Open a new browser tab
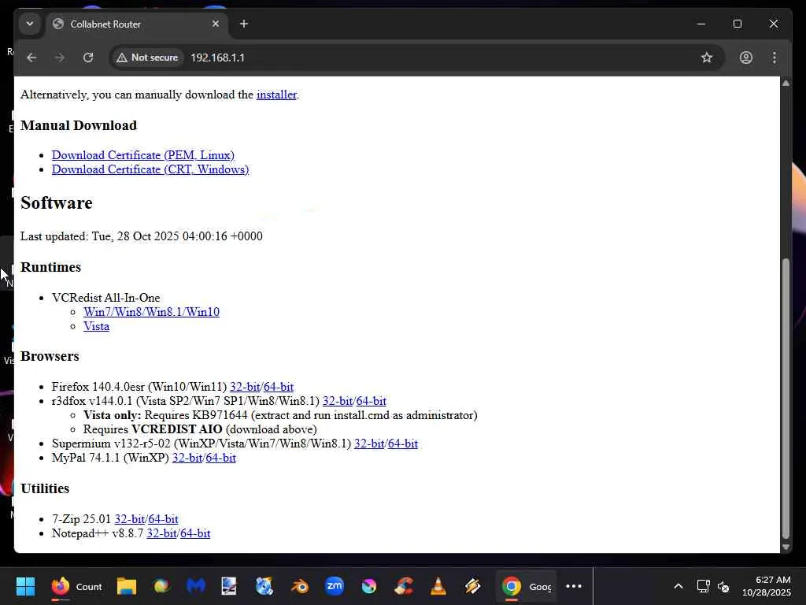 tap(244, 24)
